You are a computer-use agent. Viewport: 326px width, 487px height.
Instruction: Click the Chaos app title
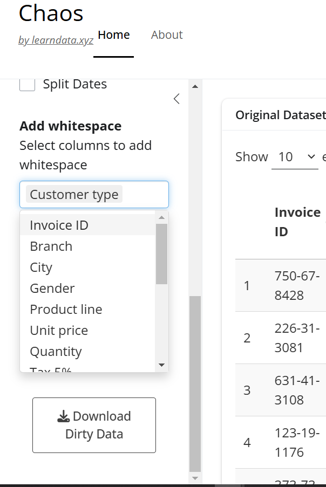pyautogui.click(x=51, y=13)
